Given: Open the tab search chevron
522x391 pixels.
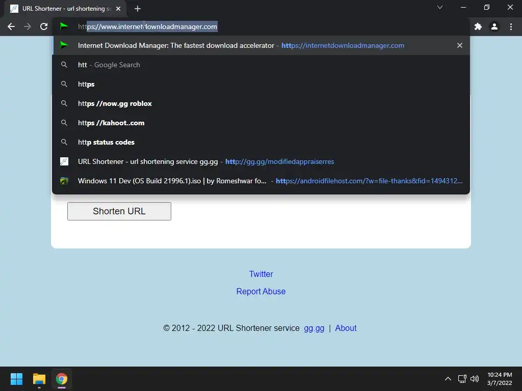Looking at the screenshot, I should [x=440, y=7].
